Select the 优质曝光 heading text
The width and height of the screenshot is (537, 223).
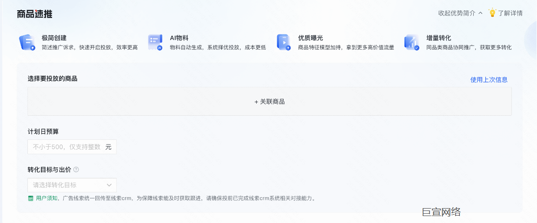click(310, 38)
